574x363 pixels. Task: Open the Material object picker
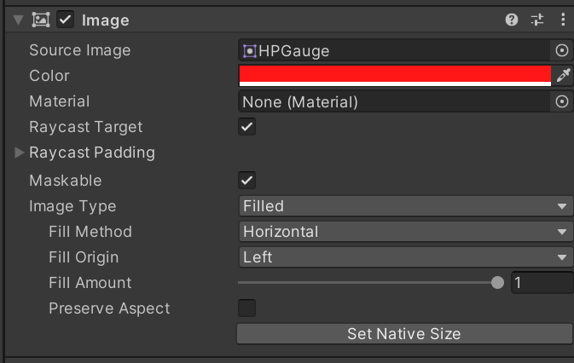click(x=561, y=102)
